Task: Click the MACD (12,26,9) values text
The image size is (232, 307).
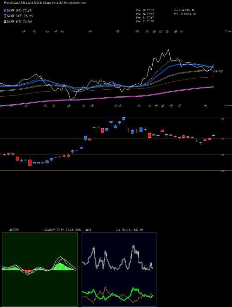Action: [x=61, y=230]
